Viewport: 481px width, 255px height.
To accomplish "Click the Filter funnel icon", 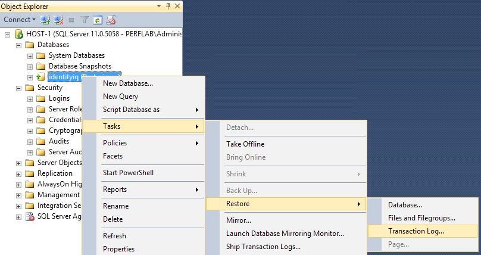I will click(85, 20).
